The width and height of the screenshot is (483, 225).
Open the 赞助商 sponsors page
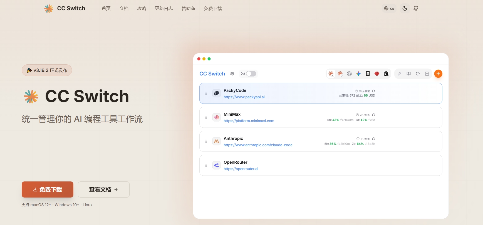188,9
